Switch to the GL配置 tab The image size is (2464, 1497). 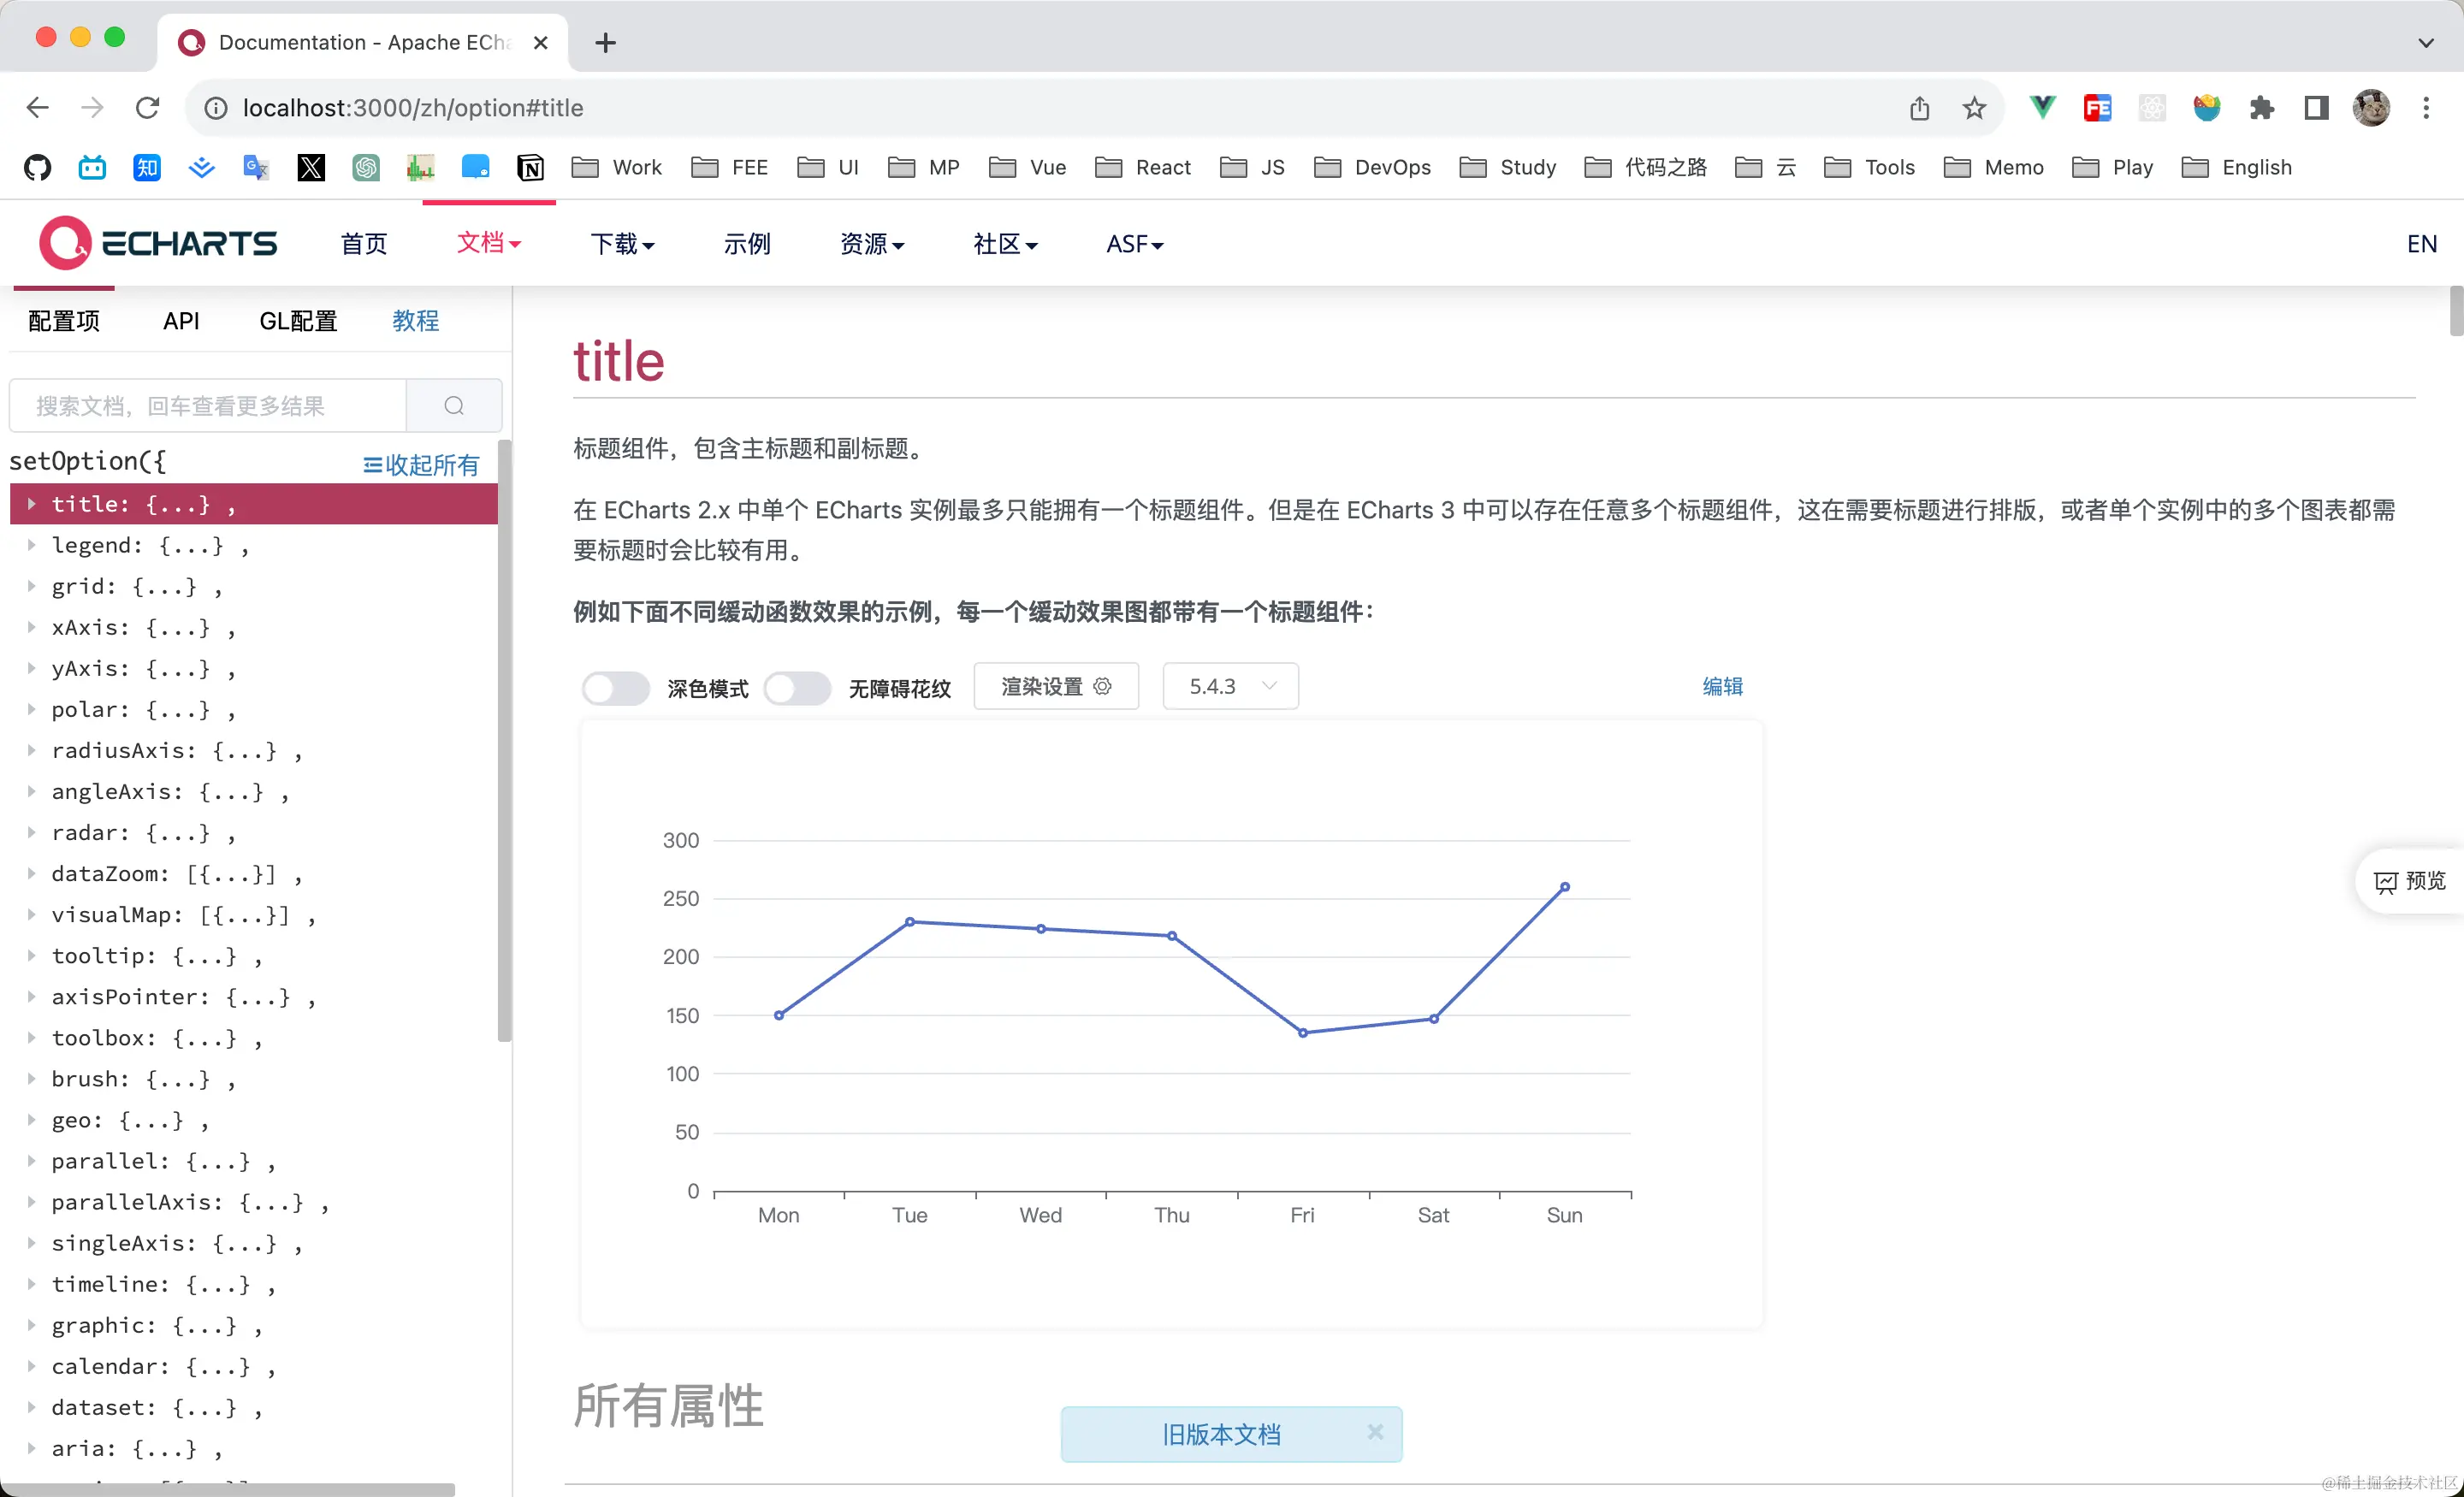(298, 321)
